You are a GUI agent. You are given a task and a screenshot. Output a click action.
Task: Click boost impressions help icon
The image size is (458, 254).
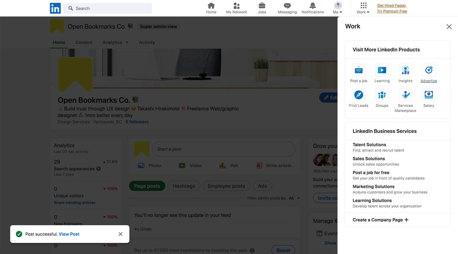click(252, 250)
